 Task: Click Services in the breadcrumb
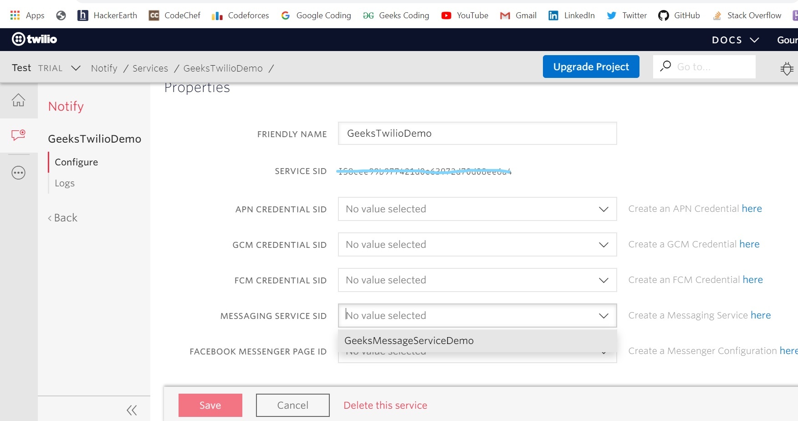[150, 68]
